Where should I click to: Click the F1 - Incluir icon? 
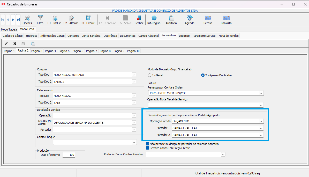tap(54, 19)
